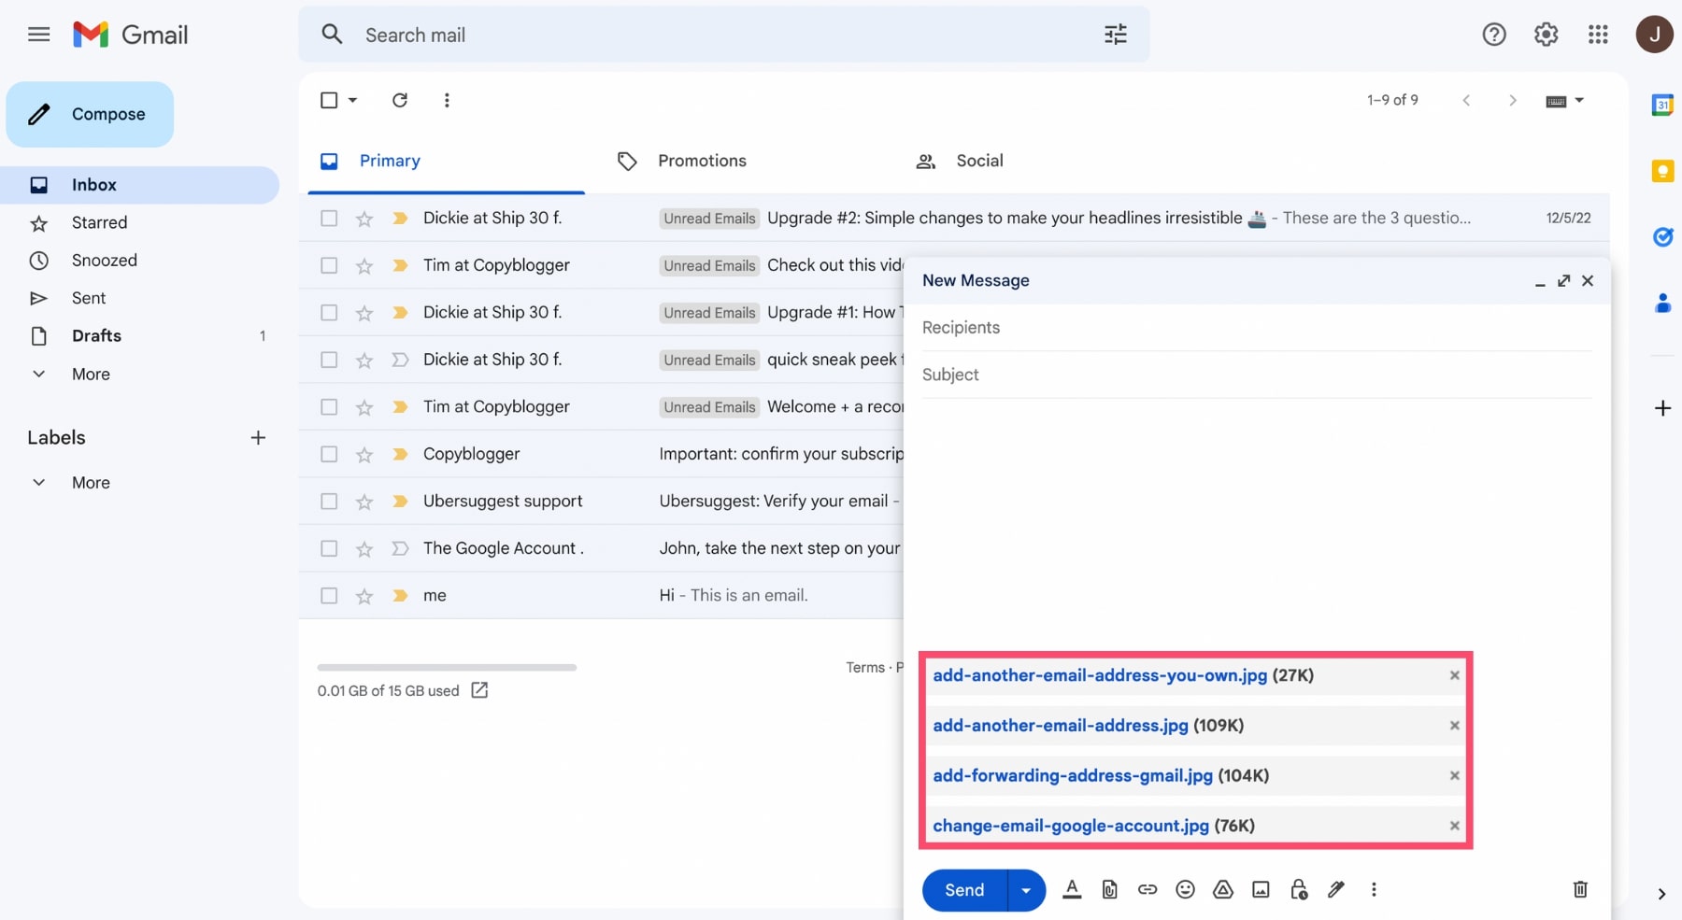Insert an emoji in the message

click(1185, 890)
